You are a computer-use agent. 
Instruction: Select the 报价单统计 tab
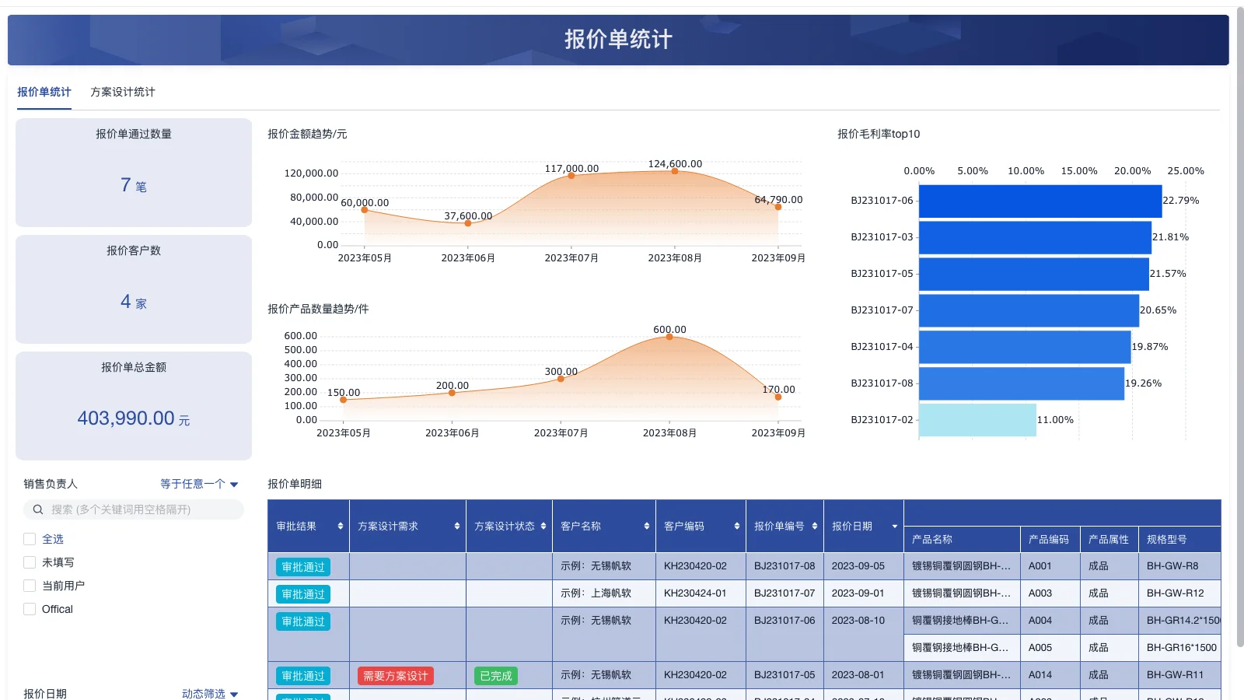click(x=44, y=92)
